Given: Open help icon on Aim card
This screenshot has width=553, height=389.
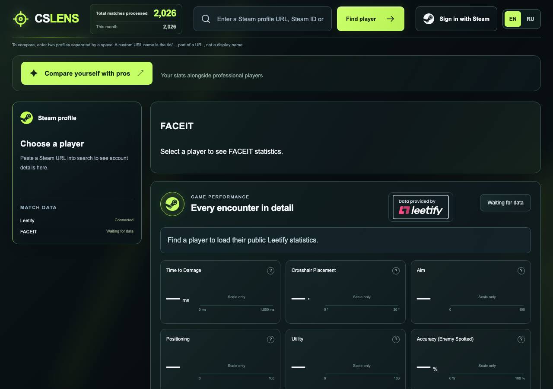Looking at the screenshot, I should pyautogui.click(x=521, y=271).
